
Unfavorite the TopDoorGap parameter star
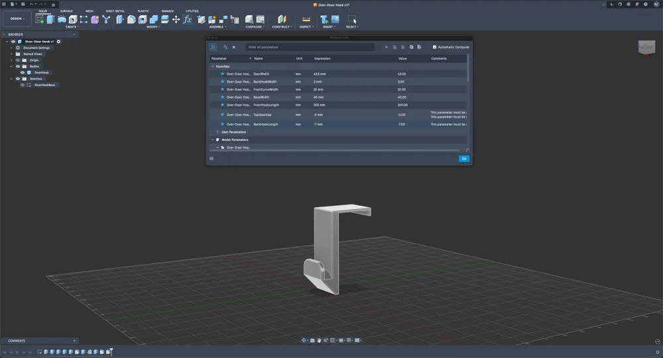tap(222, 114)
